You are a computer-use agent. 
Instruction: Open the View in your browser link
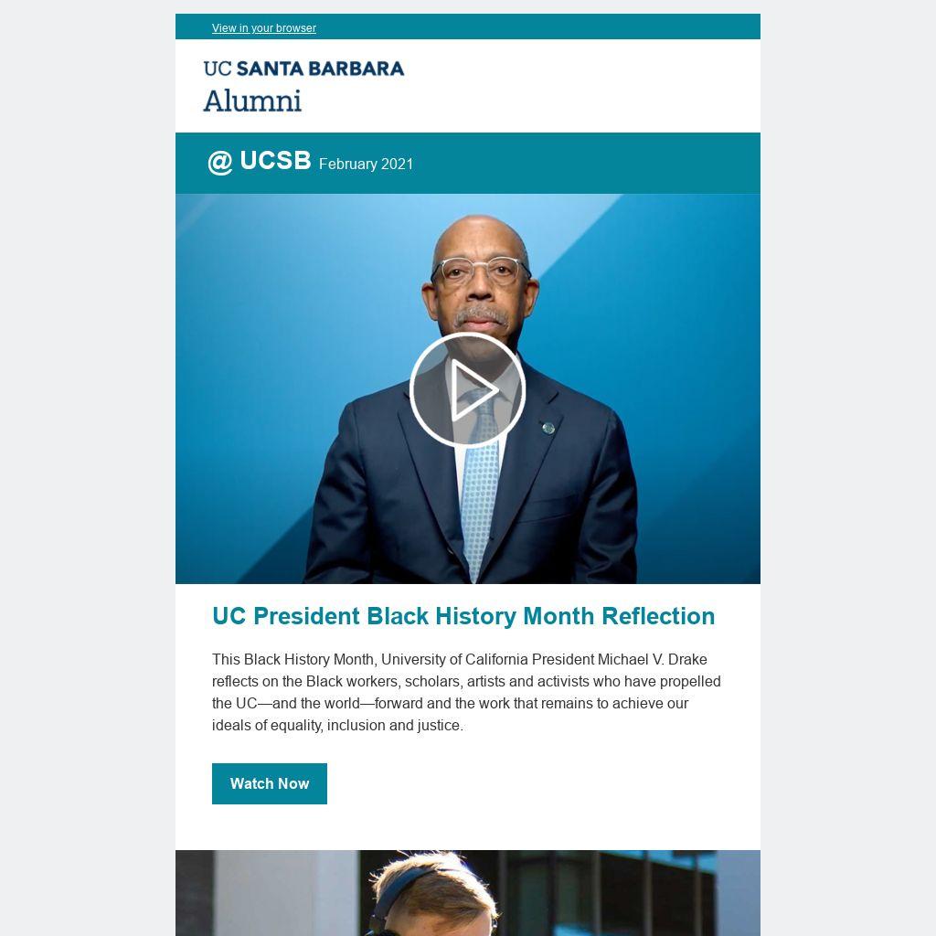tap(264, 28)
